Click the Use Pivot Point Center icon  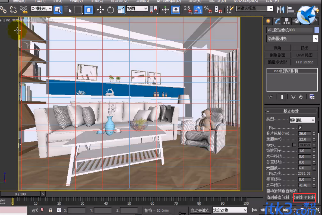click(153, 10)
